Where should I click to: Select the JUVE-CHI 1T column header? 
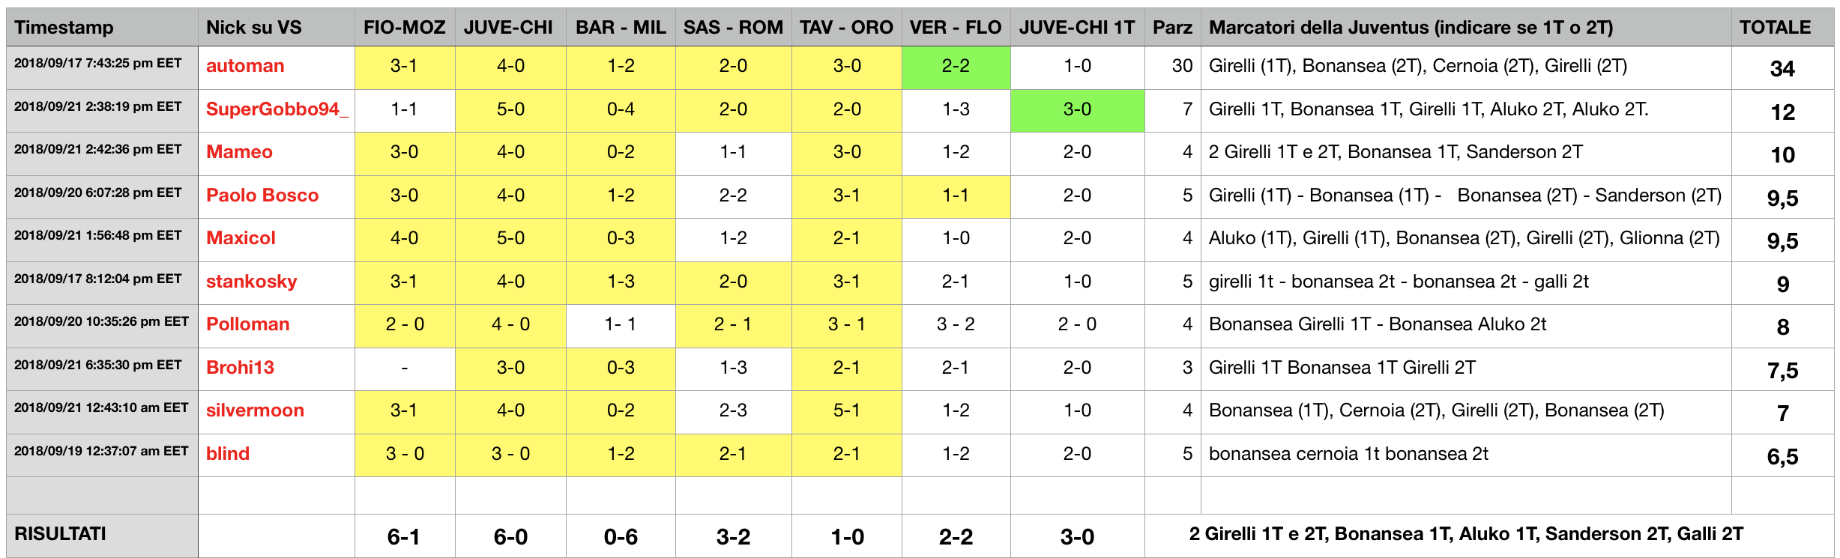click(1077, 28)
